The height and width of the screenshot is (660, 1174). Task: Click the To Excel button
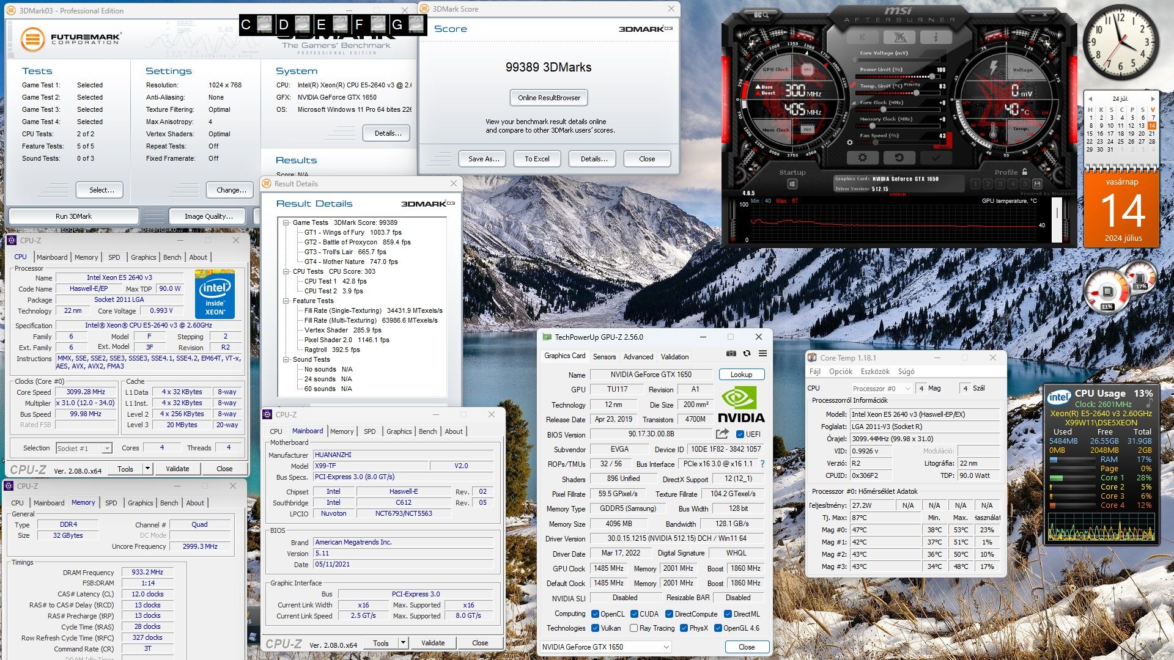pos(537,159)
